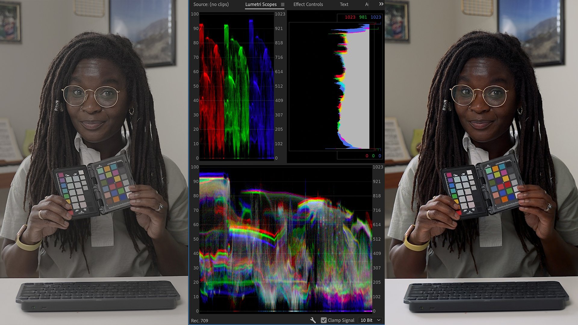Select the Source (no clips) tab
This screenshot has width=578, height=325.
click(211, 5)
